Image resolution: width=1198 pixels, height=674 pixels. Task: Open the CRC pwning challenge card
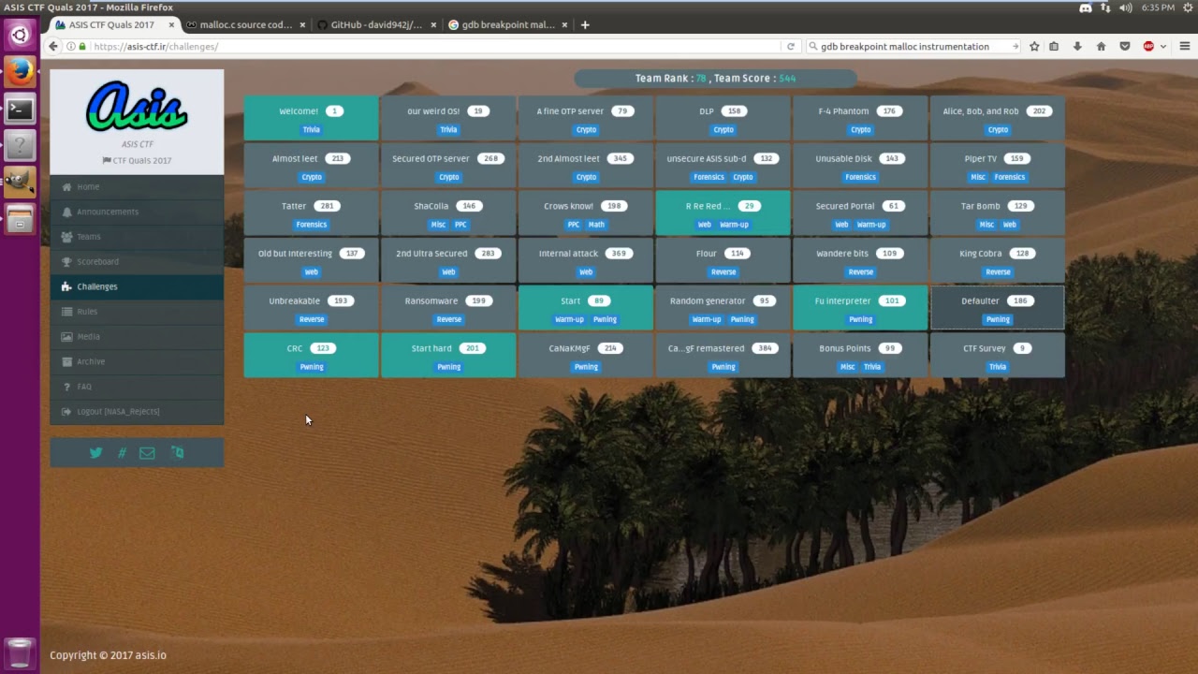tap(311, 356)
